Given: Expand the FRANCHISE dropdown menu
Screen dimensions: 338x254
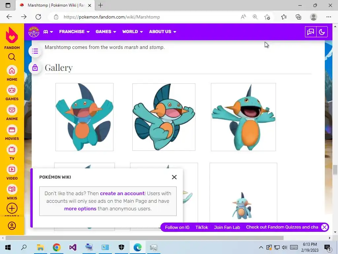Looking at the screenshot, I should [74, 31].
